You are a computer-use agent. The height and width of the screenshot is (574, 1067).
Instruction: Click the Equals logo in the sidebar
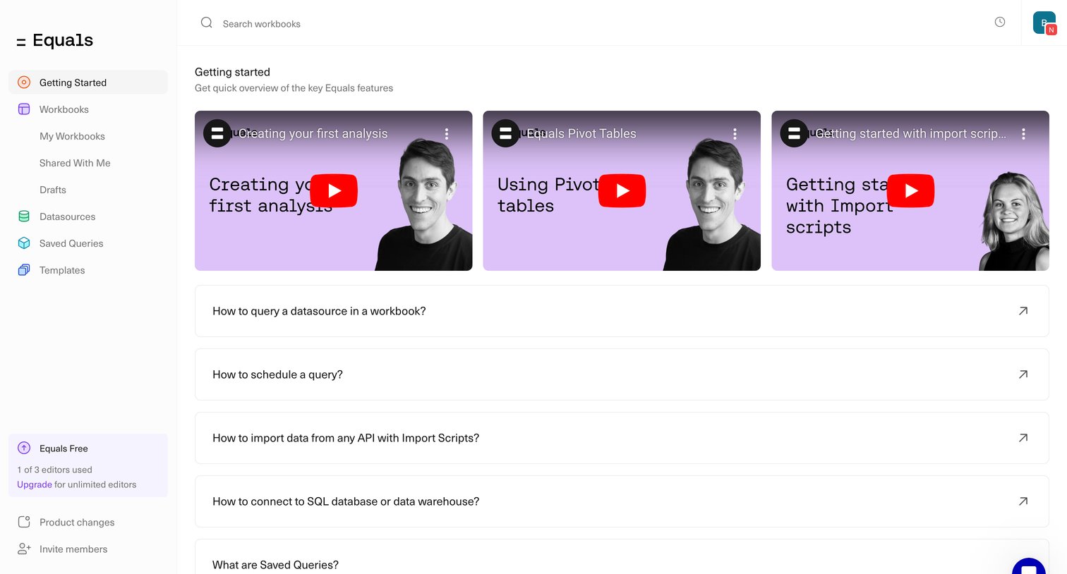click(x=55, y=41)
